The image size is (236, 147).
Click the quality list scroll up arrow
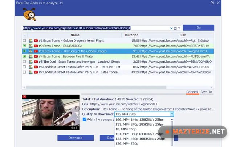click(x=172, y=119)
